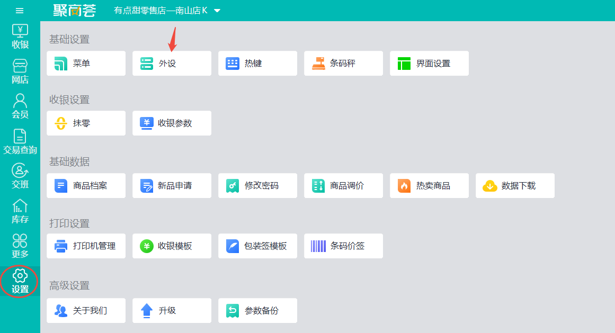Viewport: 615px width, 333px height.
Task: Go to 会员 members section
Action: tap(20, 106)
